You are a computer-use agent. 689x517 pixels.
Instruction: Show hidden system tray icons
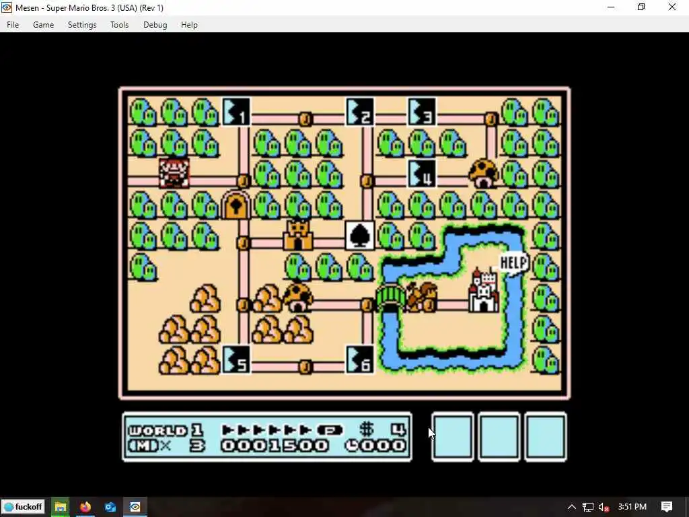[571, 507]
